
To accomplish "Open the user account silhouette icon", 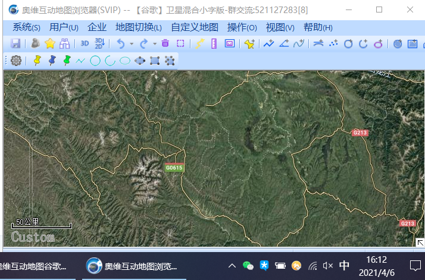I will coord(35,43).
